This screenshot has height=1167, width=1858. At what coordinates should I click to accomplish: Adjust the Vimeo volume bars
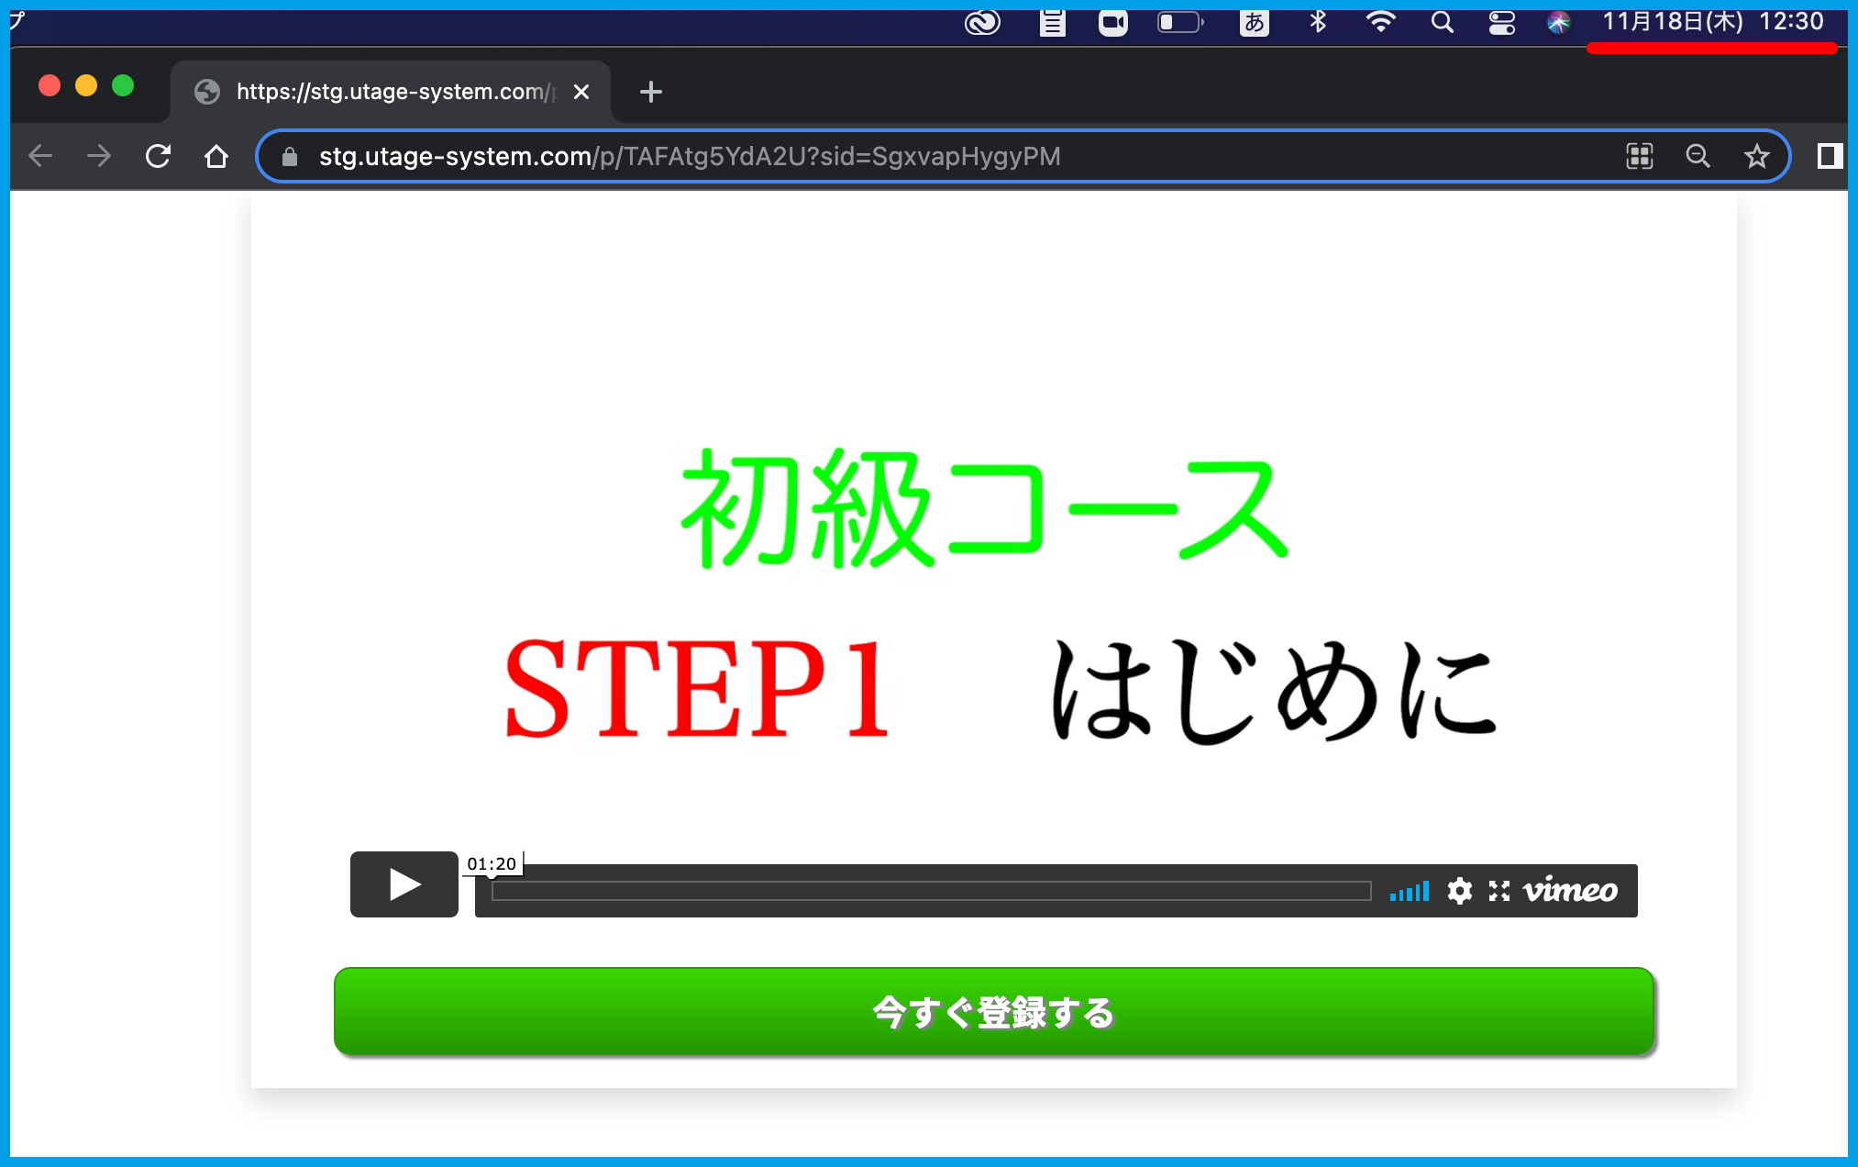[1410, 891]
